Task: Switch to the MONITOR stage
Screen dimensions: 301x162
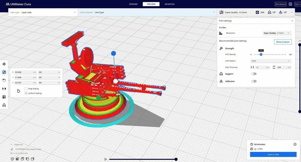Action: [x=170, y=4]
